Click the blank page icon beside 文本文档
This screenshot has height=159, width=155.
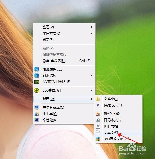tap(98, 133)
